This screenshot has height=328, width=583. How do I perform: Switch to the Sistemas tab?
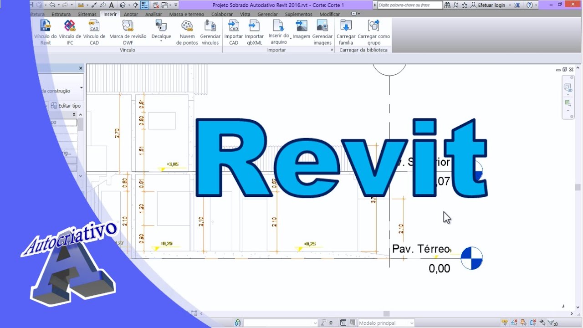point(87,14)
